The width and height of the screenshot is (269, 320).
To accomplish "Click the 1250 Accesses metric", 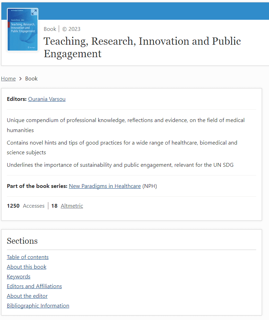I will coord(26,206).
